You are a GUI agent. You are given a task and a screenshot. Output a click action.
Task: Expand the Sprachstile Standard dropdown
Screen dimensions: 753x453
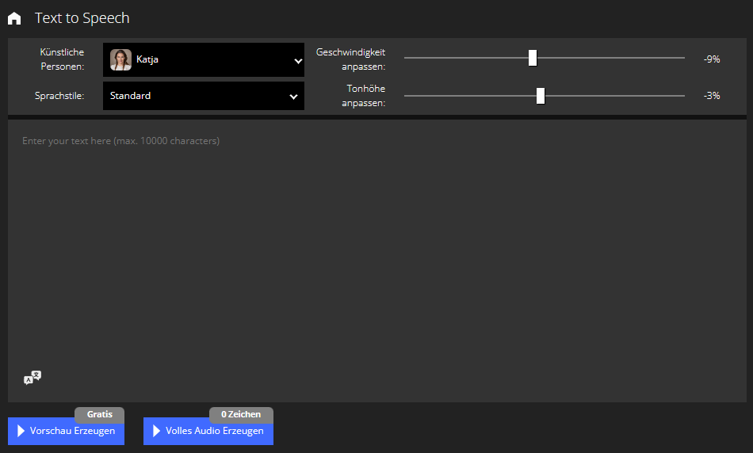pos(203,96)
